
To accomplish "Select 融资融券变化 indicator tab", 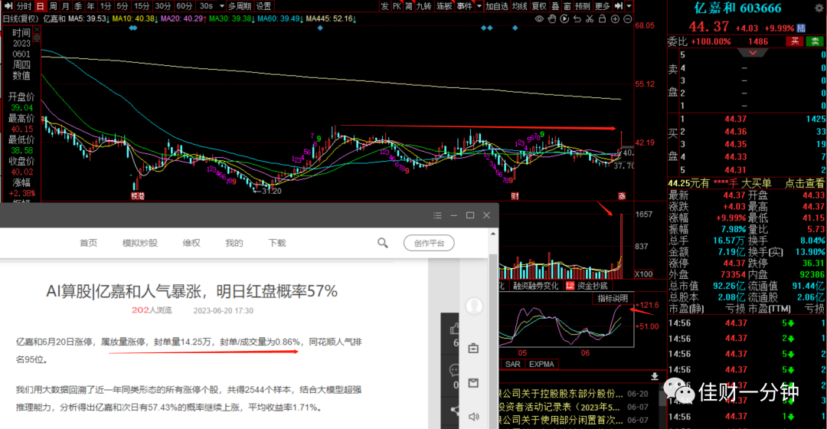I will point(535,286).
